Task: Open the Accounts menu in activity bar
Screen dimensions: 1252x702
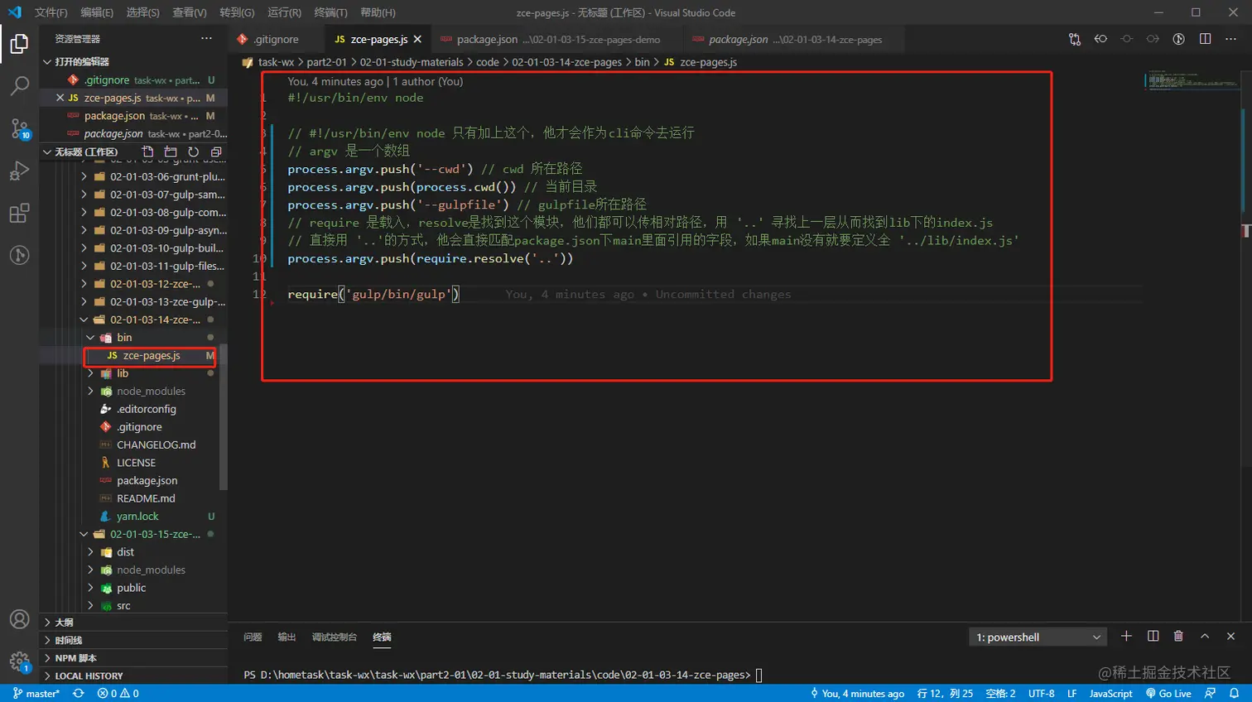Action: 19,619
